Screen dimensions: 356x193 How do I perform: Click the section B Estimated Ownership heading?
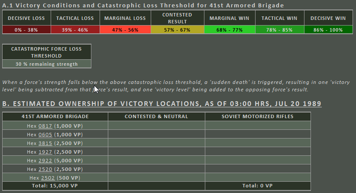point(162,104)
